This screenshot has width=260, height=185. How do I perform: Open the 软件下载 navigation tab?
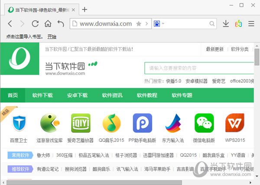(x=42, y=95)
